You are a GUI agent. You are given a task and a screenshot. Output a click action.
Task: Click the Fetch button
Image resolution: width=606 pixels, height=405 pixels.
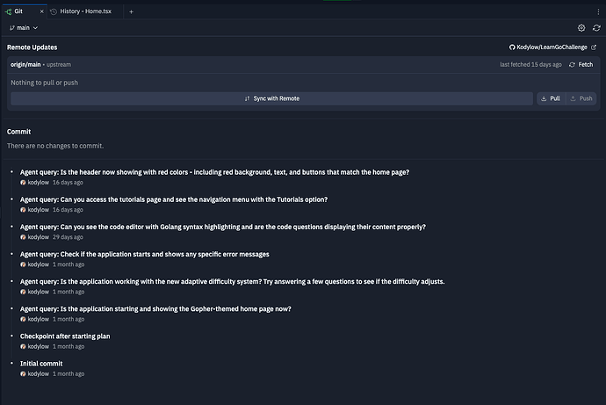click(x=581, y=65)
